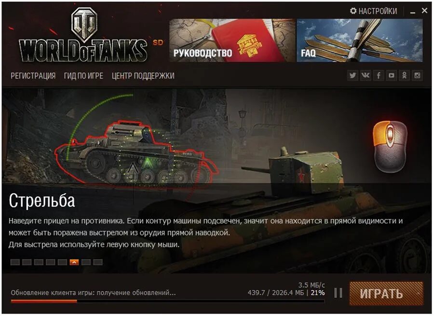The height and width of the screenshot is (316, 434).
Task: Open the Facebook page icon
Action: pyautogui.click(x=379, y=75)
